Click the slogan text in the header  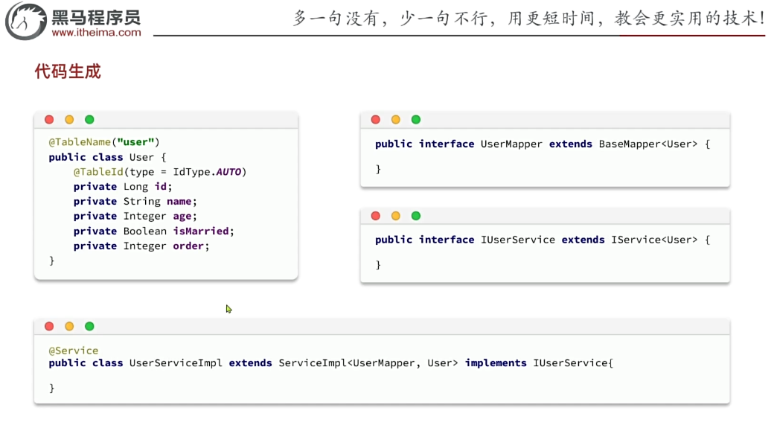528,18
